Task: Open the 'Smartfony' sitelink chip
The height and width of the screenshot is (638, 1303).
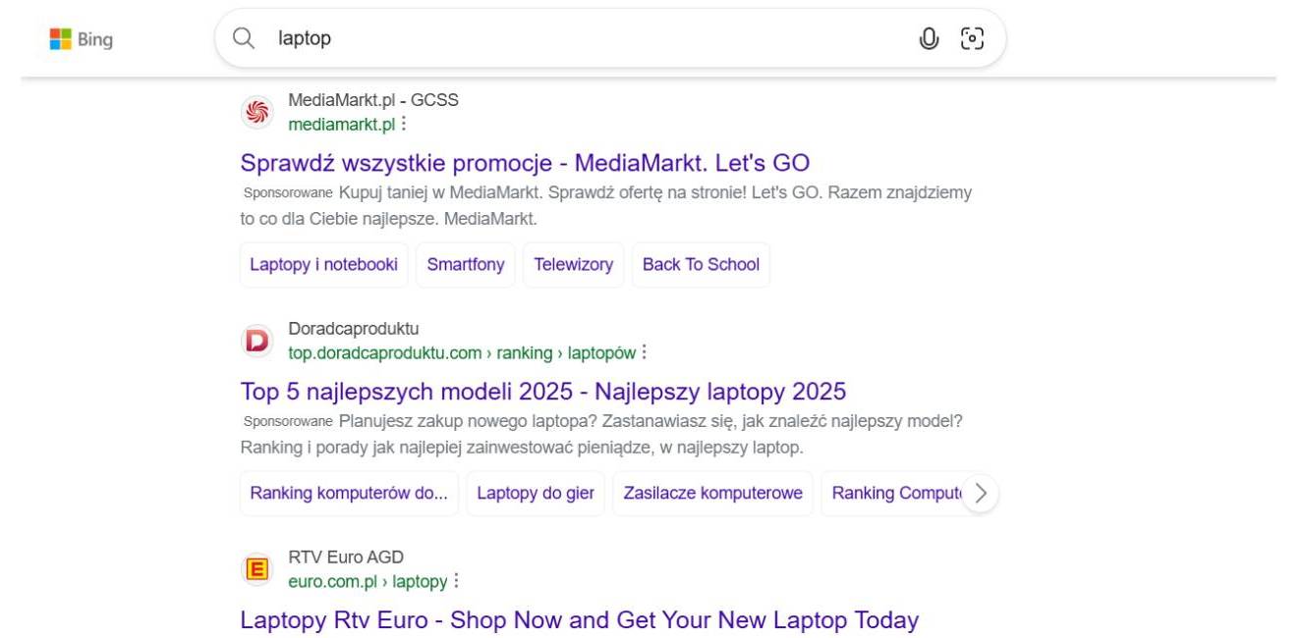Action: (466, 265)
